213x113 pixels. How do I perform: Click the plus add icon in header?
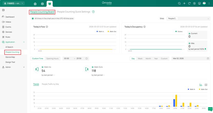[x=184, y=3]
